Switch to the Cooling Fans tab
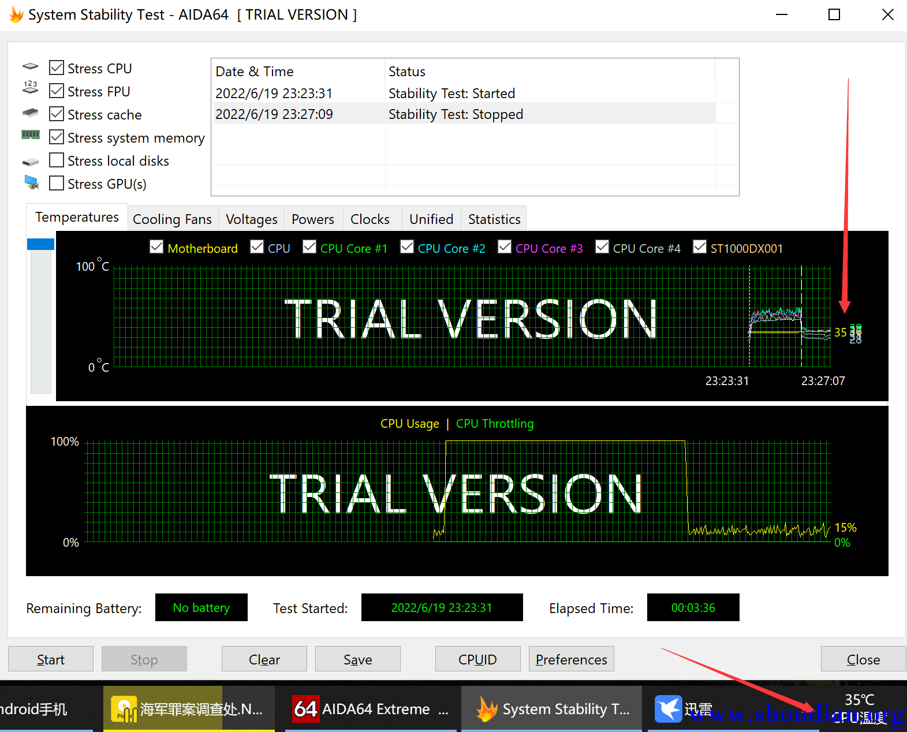The width and height of the screenshot is (907, 732). [x=173, y=219]
